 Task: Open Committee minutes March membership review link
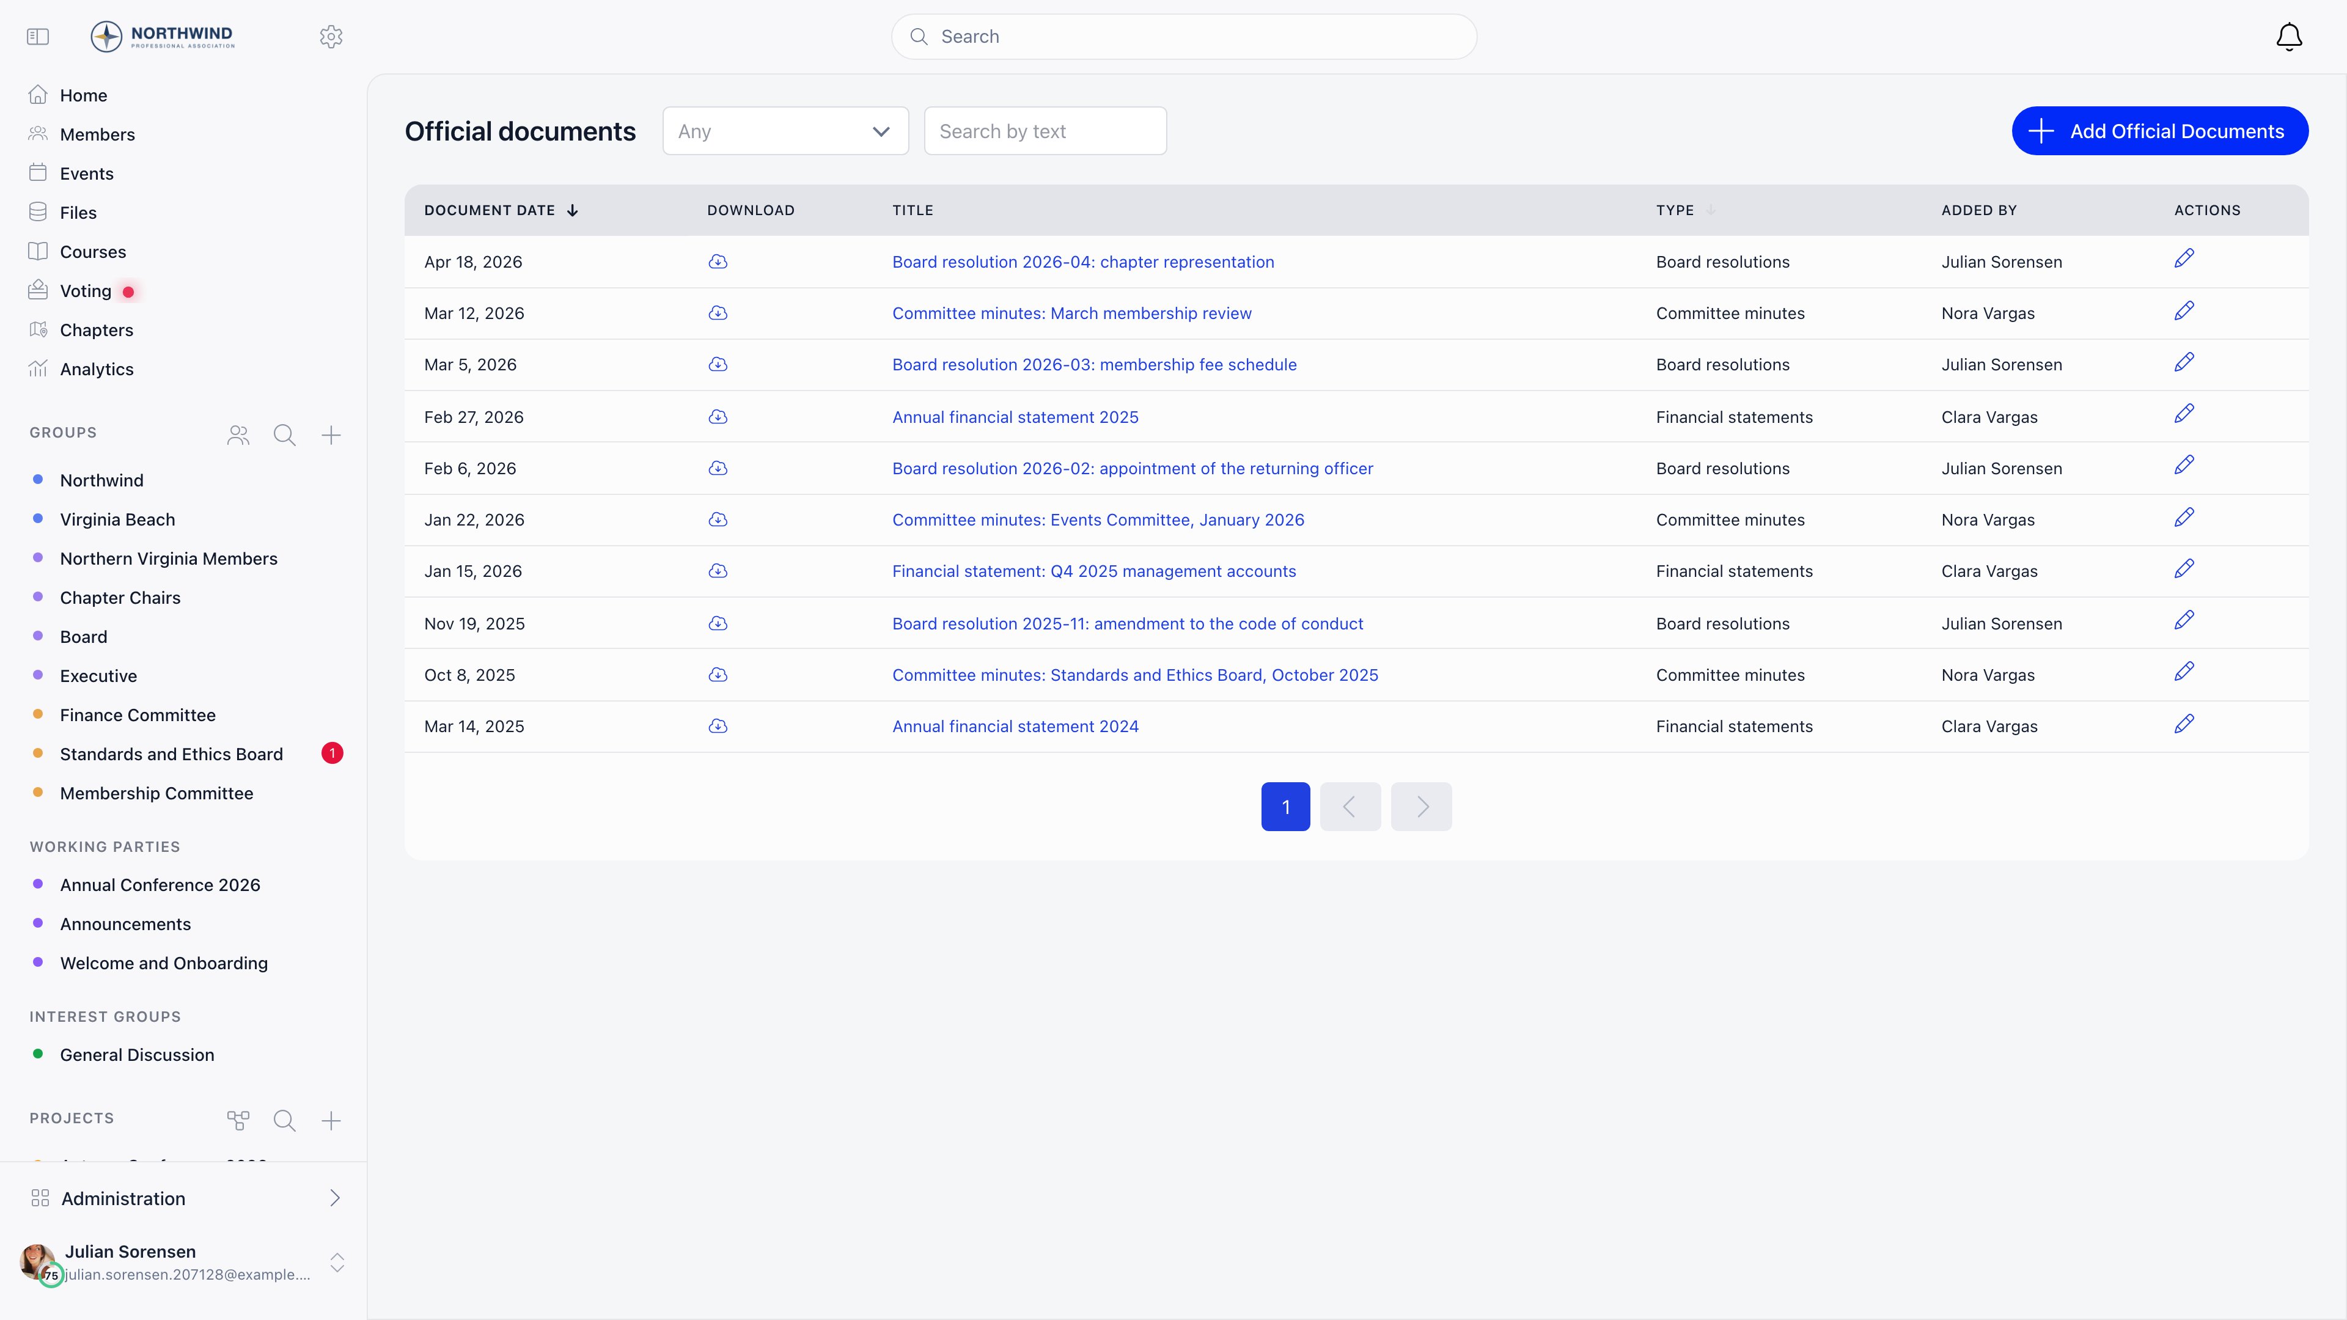pyautogui.click(x=1071, y=312)
